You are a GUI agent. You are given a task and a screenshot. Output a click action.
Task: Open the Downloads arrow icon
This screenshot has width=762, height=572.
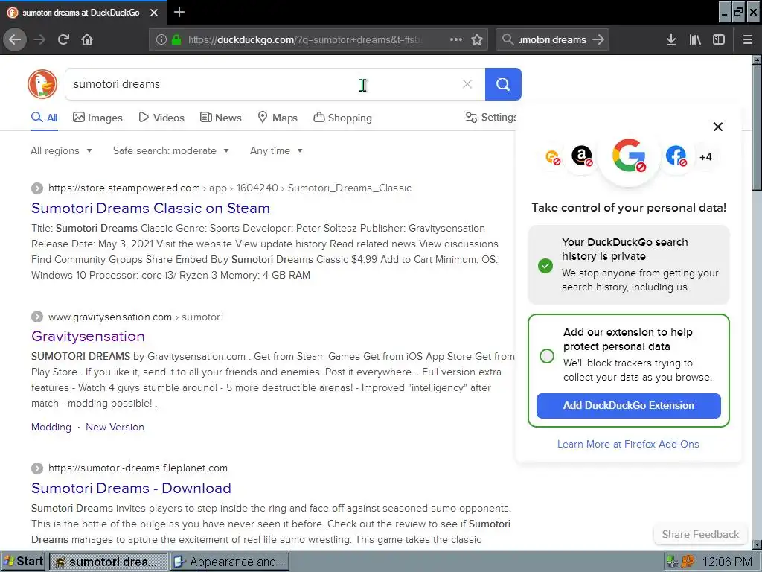coord(671,39)
